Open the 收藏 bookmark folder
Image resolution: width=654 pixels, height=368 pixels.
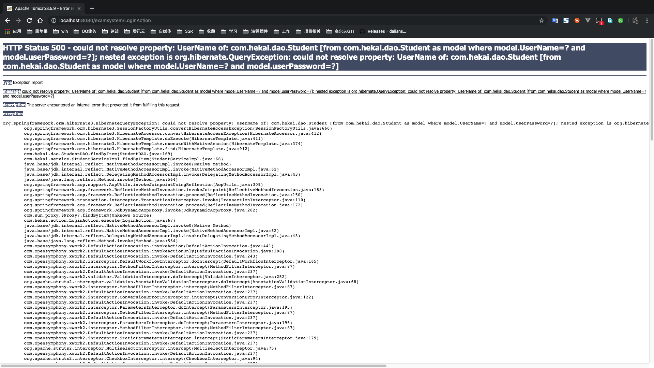207,31
